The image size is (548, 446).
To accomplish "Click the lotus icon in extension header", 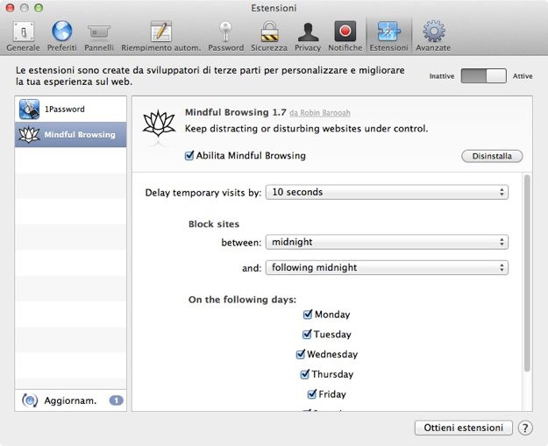I will pyautogui.click(x=159, y=124).
